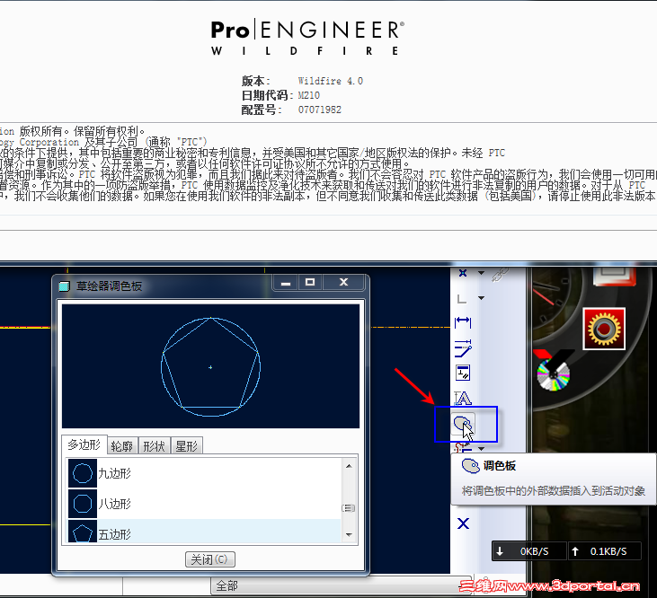Click the pentagon thumbnail icon

click(x=83, y=532)
